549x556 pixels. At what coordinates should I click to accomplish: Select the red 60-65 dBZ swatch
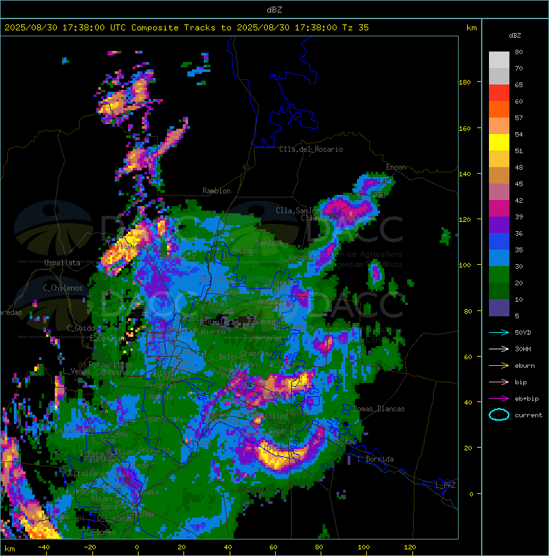click(499, 93)
